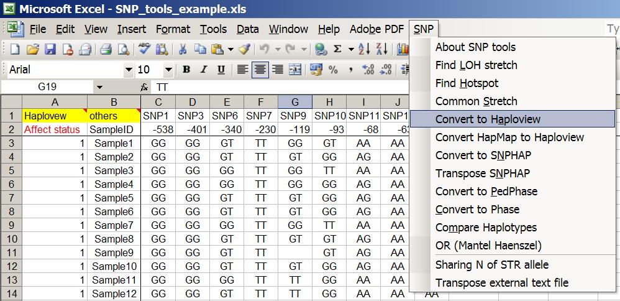Click the Sample7 cell
Image resolution: width=620 pixels, height=301 pixels.
click(x=114, y=225)
